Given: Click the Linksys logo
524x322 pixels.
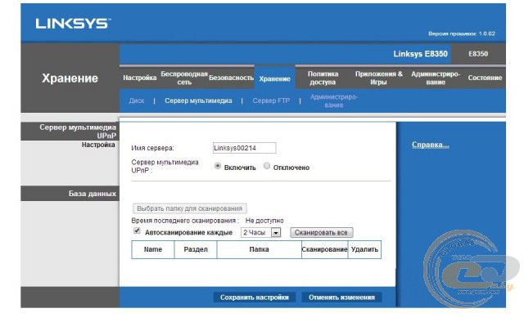Looking at the screenshot, I should point(73,24).
